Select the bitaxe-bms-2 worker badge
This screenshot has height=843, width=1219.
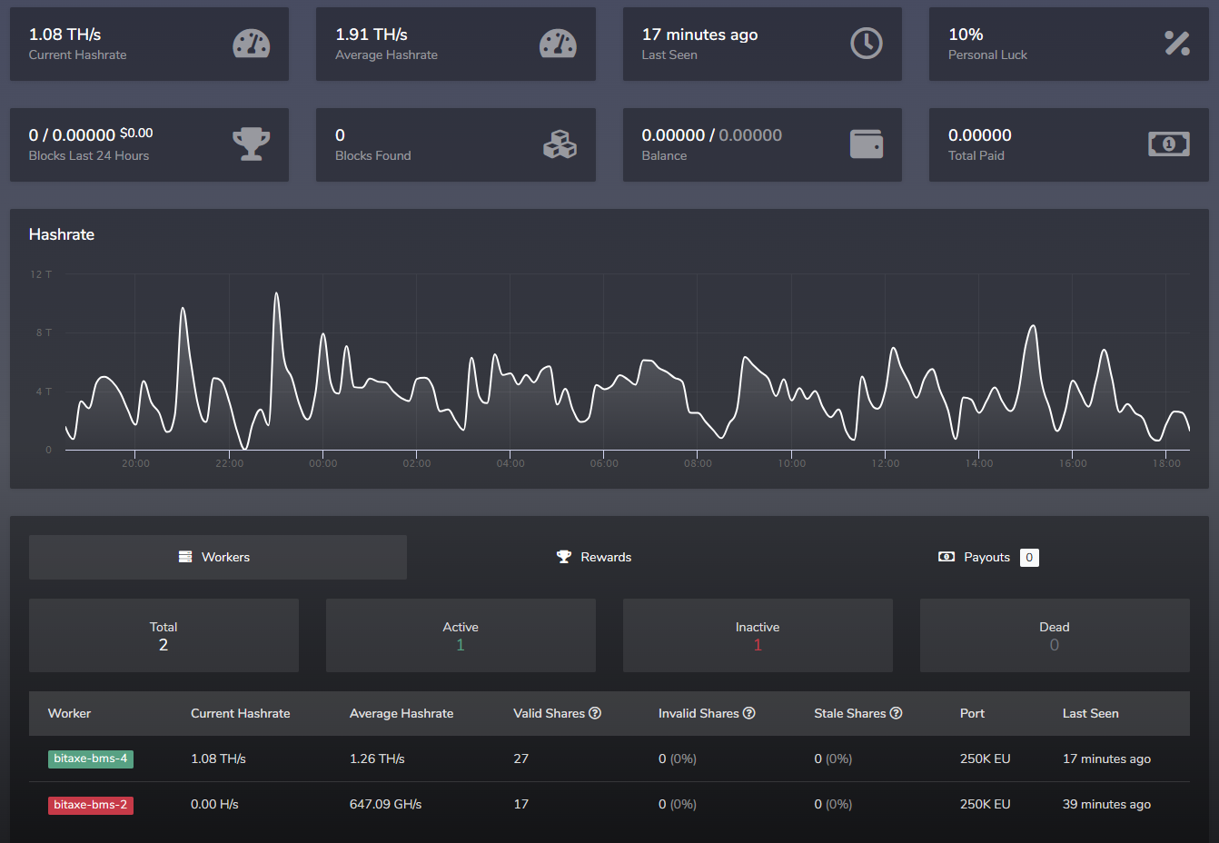[90, 805]
